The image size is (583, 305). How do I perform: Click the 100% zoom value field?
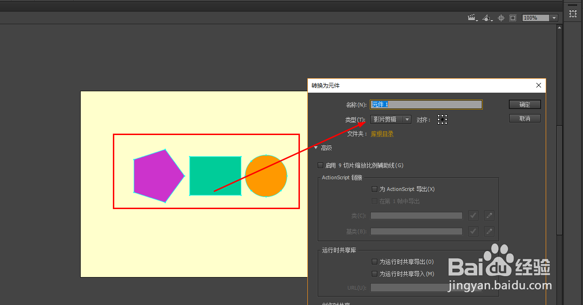coord(536,18)
